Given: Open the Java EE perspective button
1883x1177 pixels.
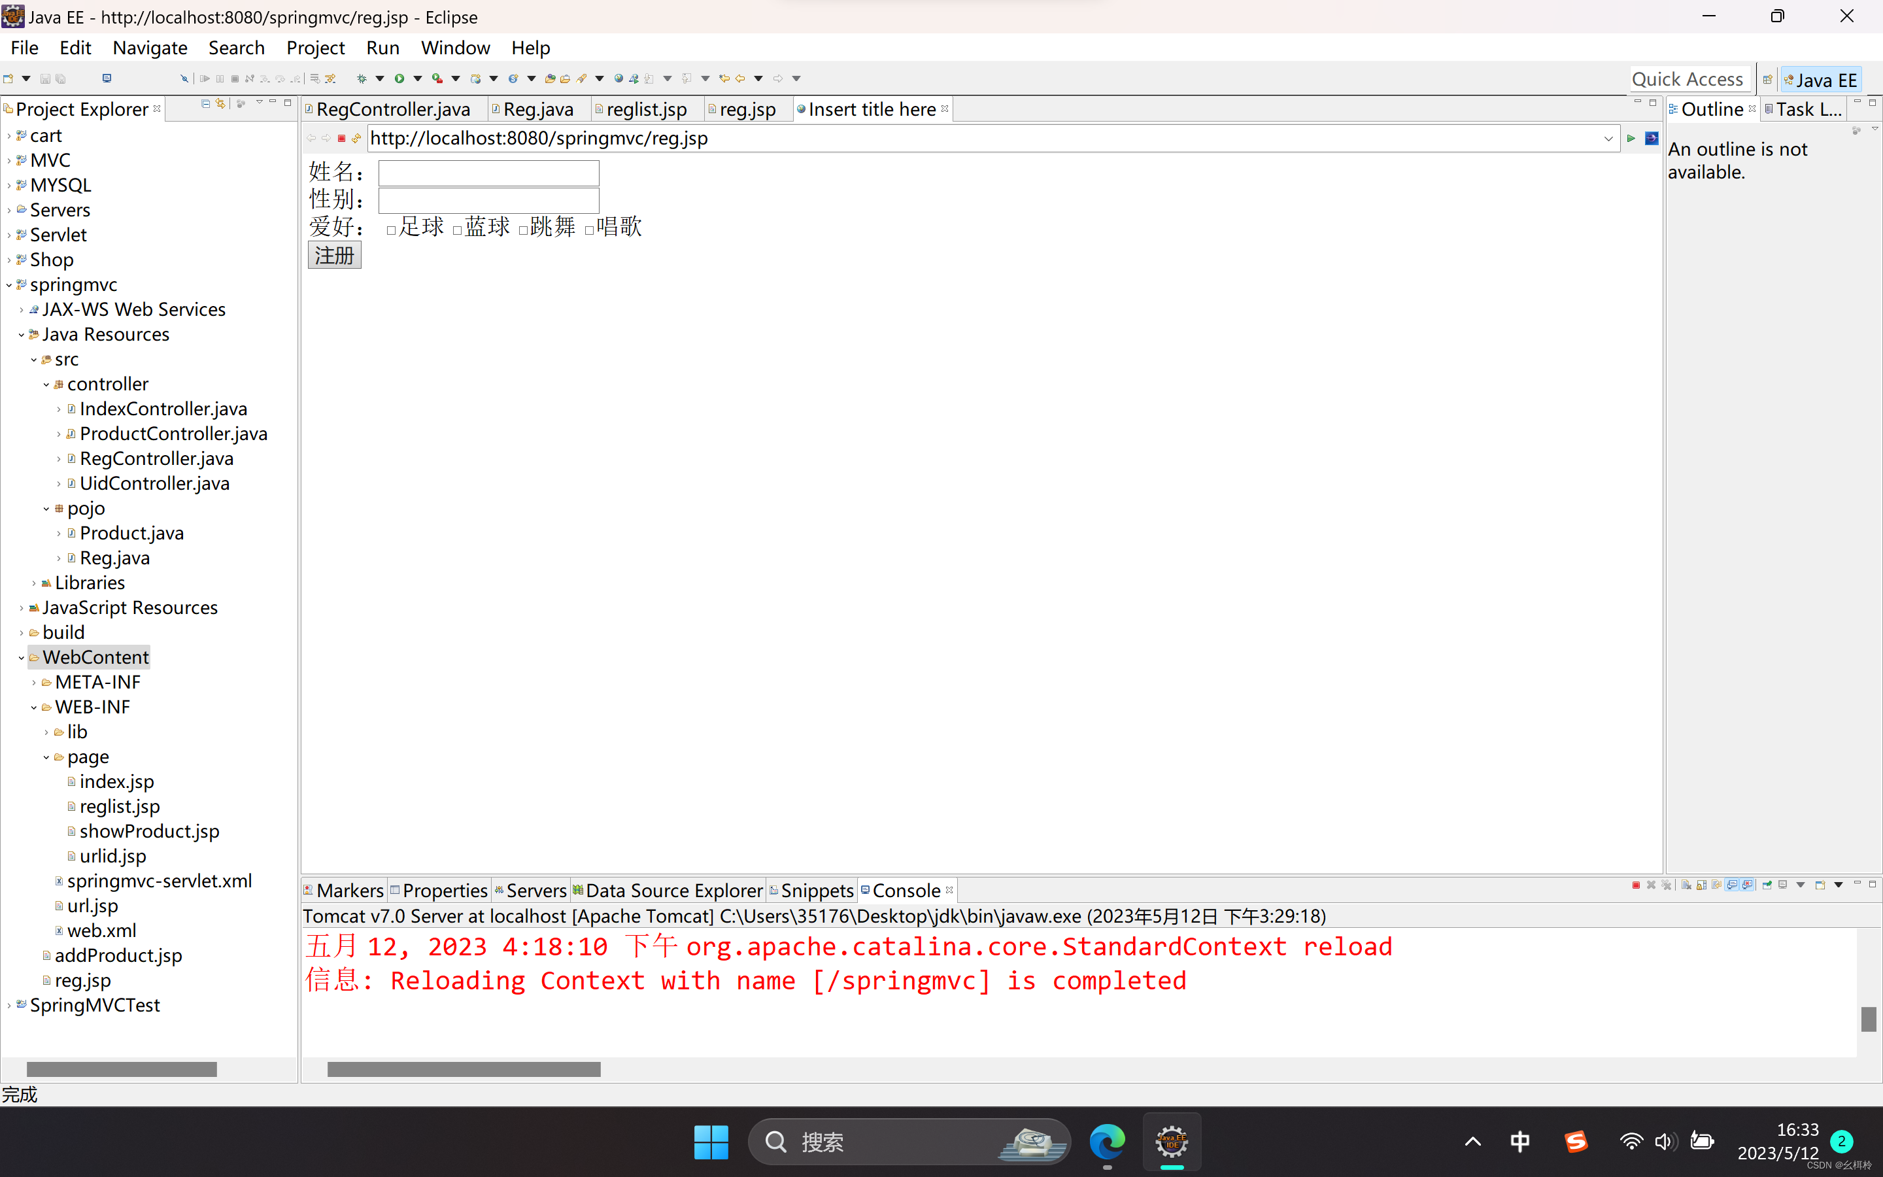Looking at the screenshot, I should click(x=1821, y=79).
